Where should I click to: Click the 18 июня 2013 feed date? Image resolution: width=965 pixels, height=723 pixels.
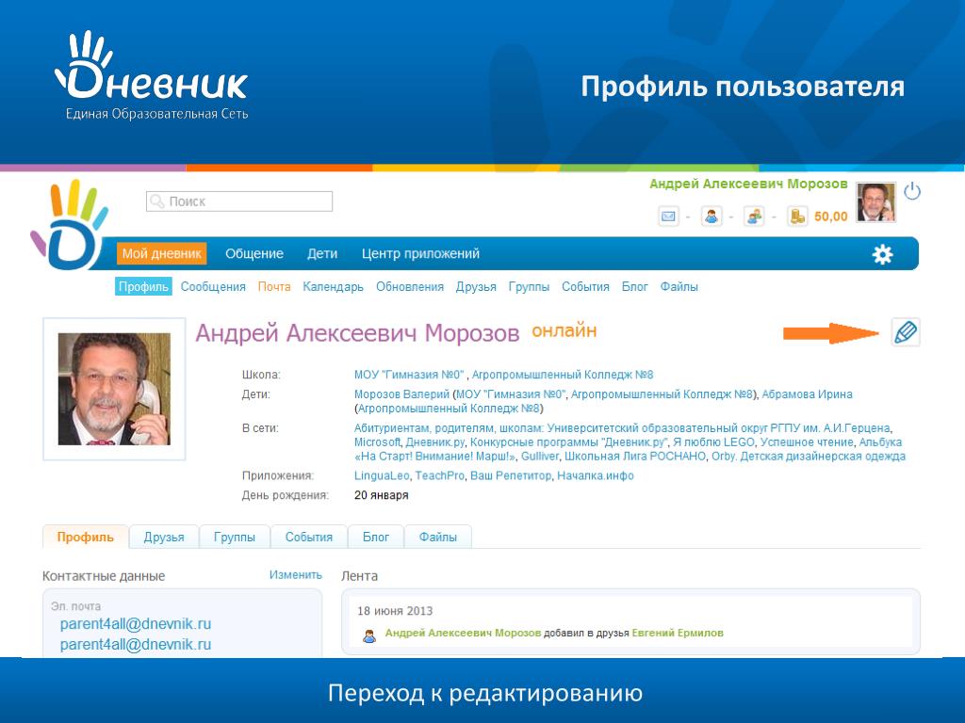pos(395,610)
